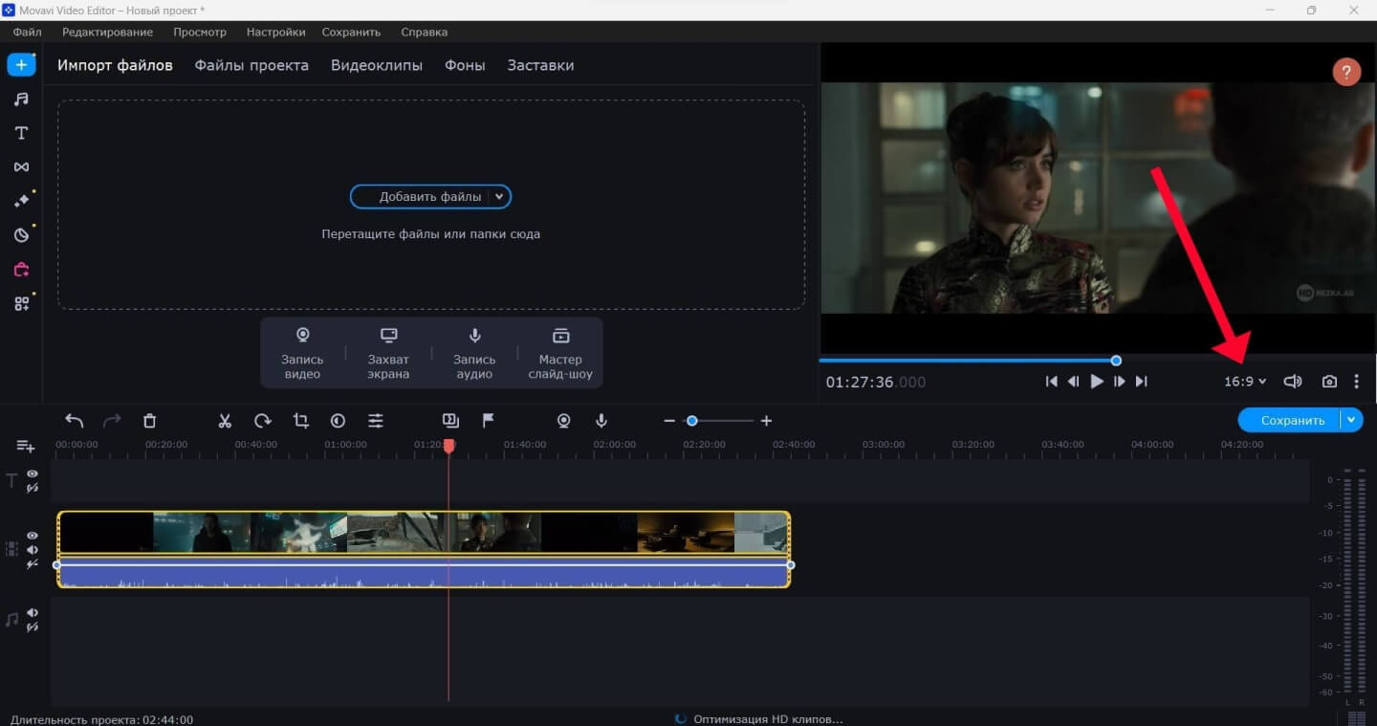Step one frame backward
The height and width of the screenshot is (726, 1377).
point(1073,382)
